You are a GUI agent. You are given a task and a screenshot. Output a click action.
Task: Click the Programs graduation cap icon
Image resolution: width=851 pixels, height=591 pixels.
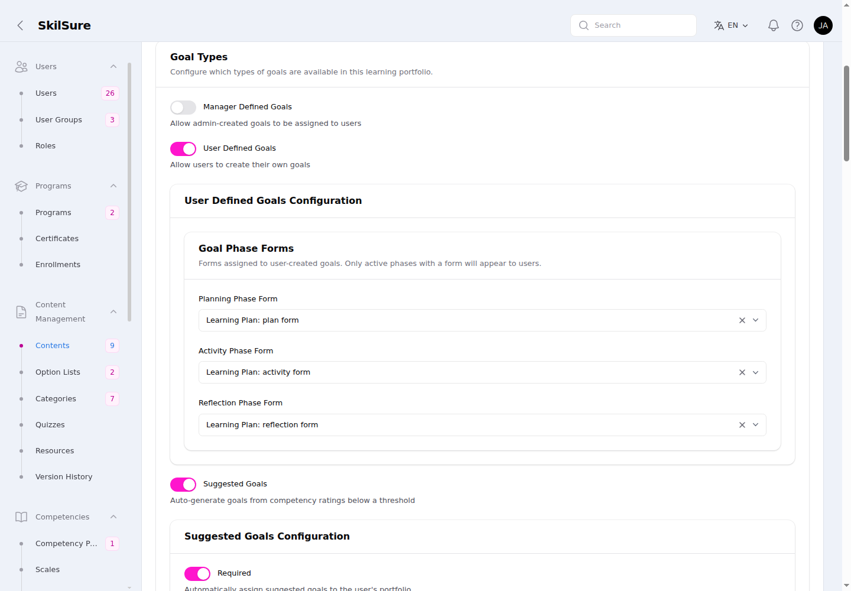click(x=21, y=186)
